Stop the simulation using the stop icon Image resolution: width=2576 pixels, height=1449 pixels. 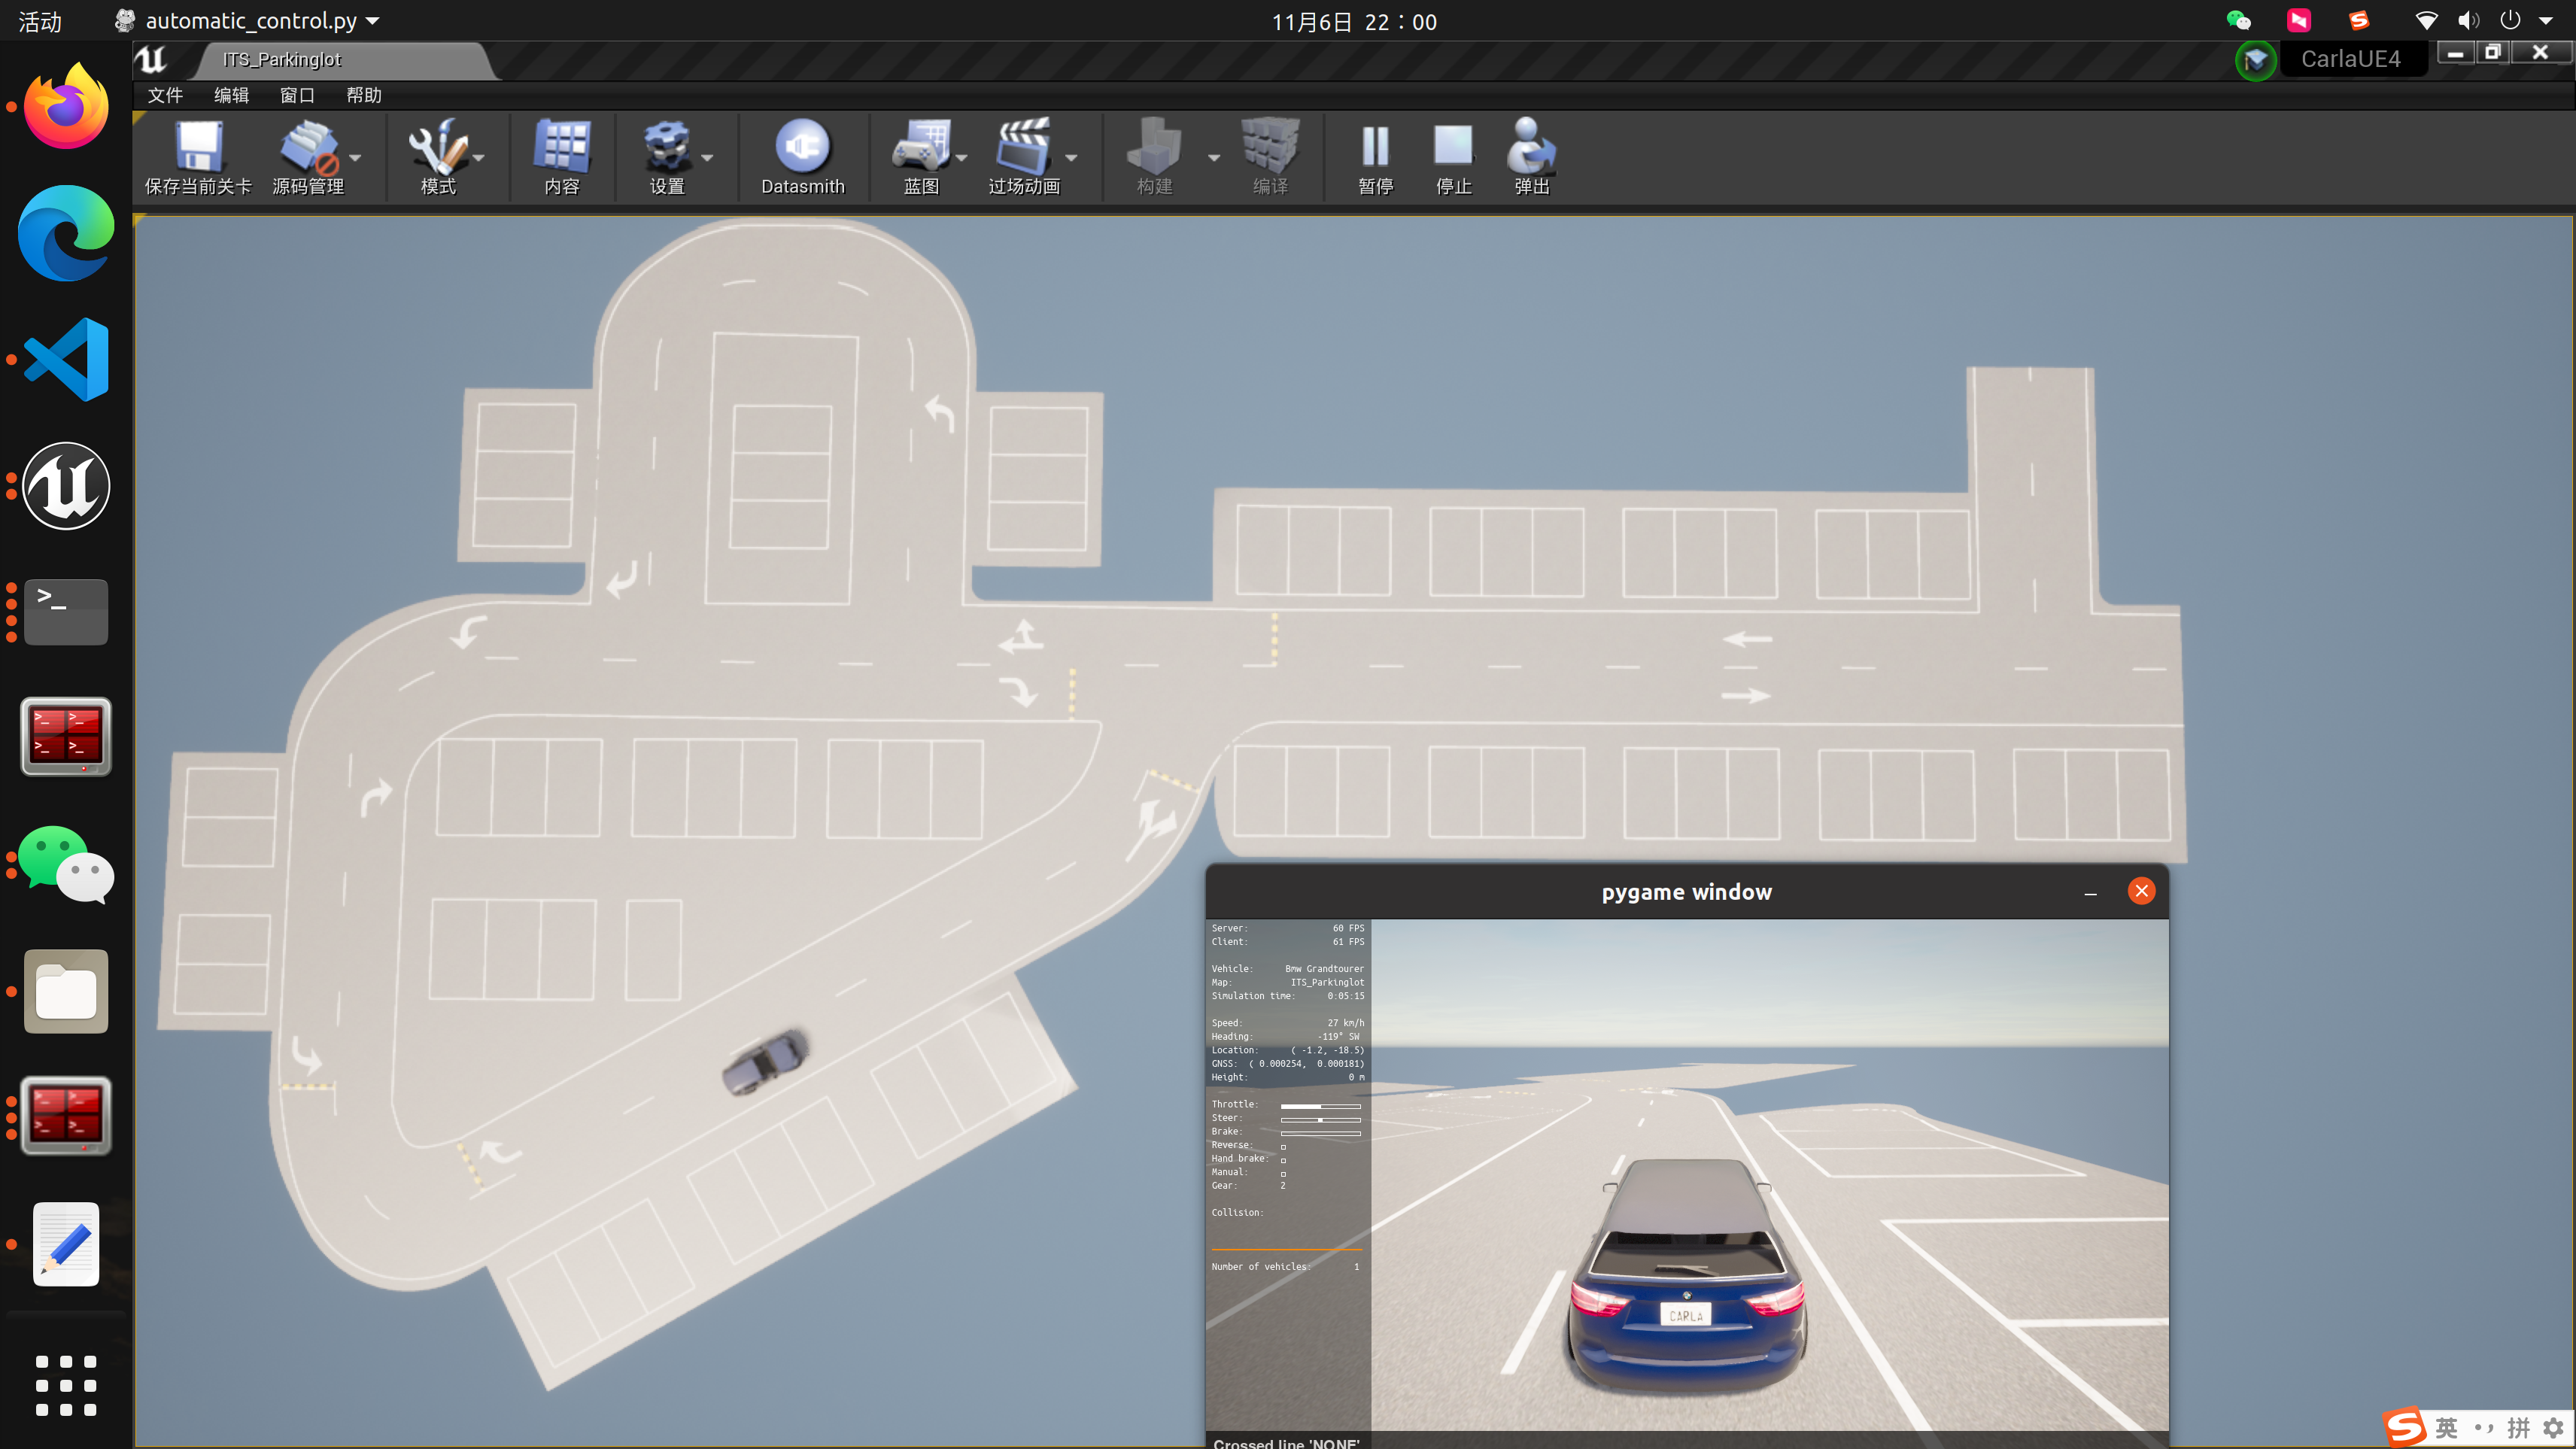coord(1453,147)
